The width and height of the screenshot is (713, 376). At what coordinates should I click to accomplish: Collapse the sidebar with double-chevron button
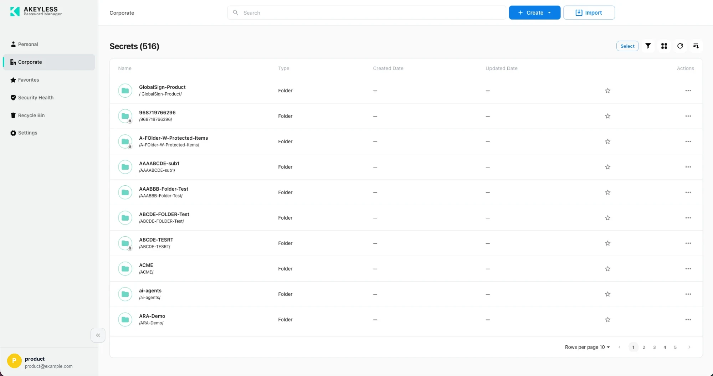point(98,335)
